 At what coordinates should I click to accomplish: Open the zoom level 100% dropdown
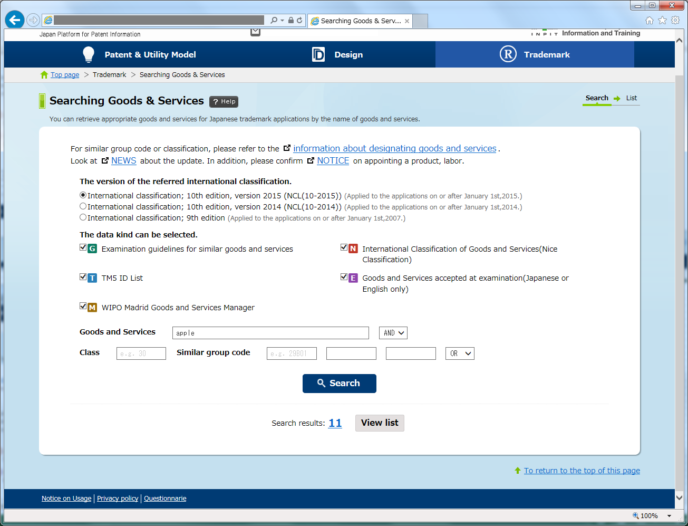669,516
